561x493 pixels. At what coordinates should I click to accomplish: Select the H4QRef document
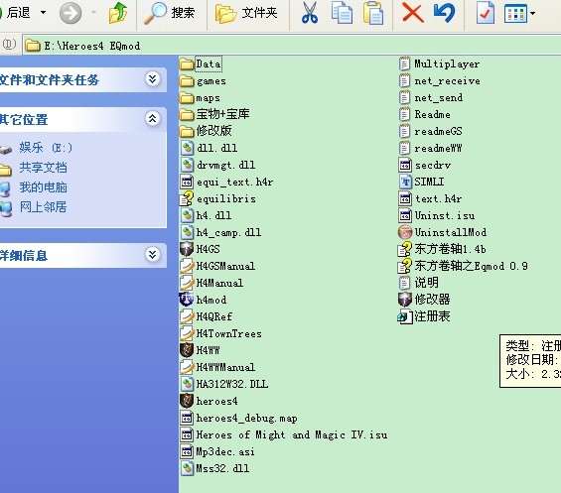point(207,316)
